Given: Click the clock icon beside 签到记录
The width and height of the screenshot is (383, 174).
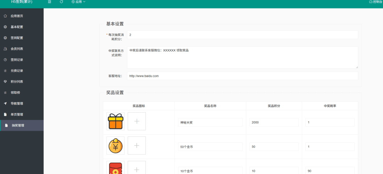Looking at the screenshot, I should click(5, 60).
